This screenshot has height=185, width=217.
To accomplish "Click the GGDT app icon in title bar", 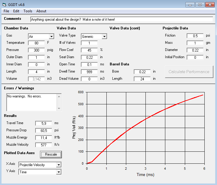I will tap(4, 4).
